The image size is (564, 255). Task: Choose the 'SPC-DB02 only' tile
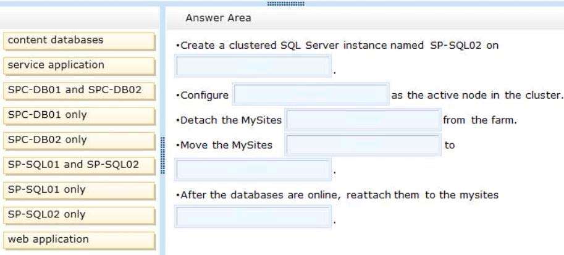click(79, 141)
